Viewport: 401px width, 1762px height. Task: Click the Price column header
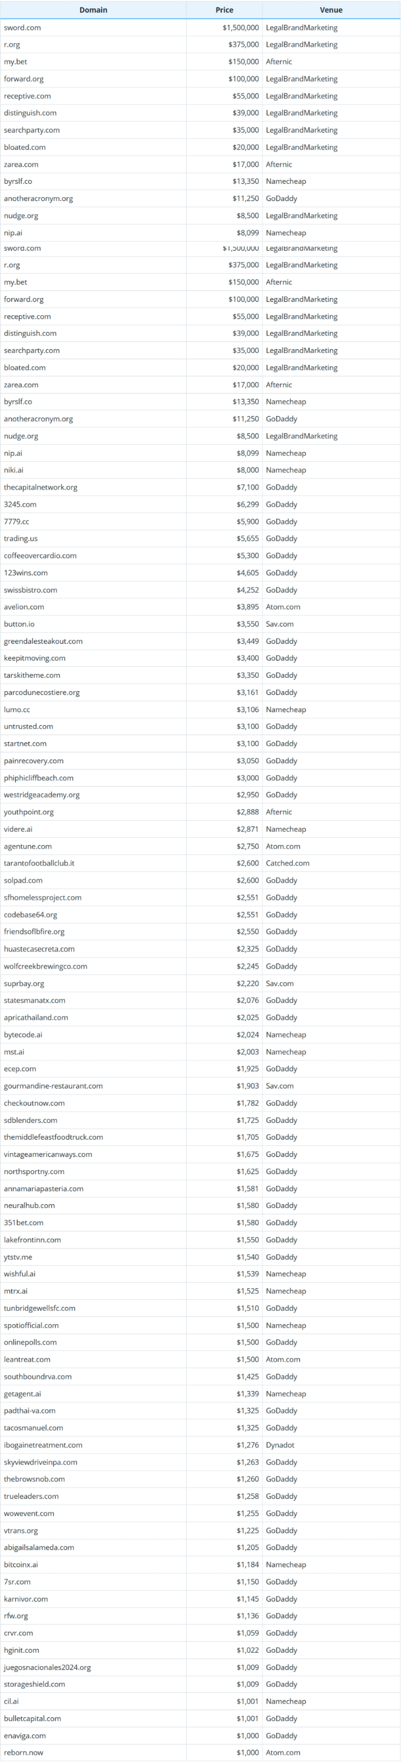click(224, 9)
